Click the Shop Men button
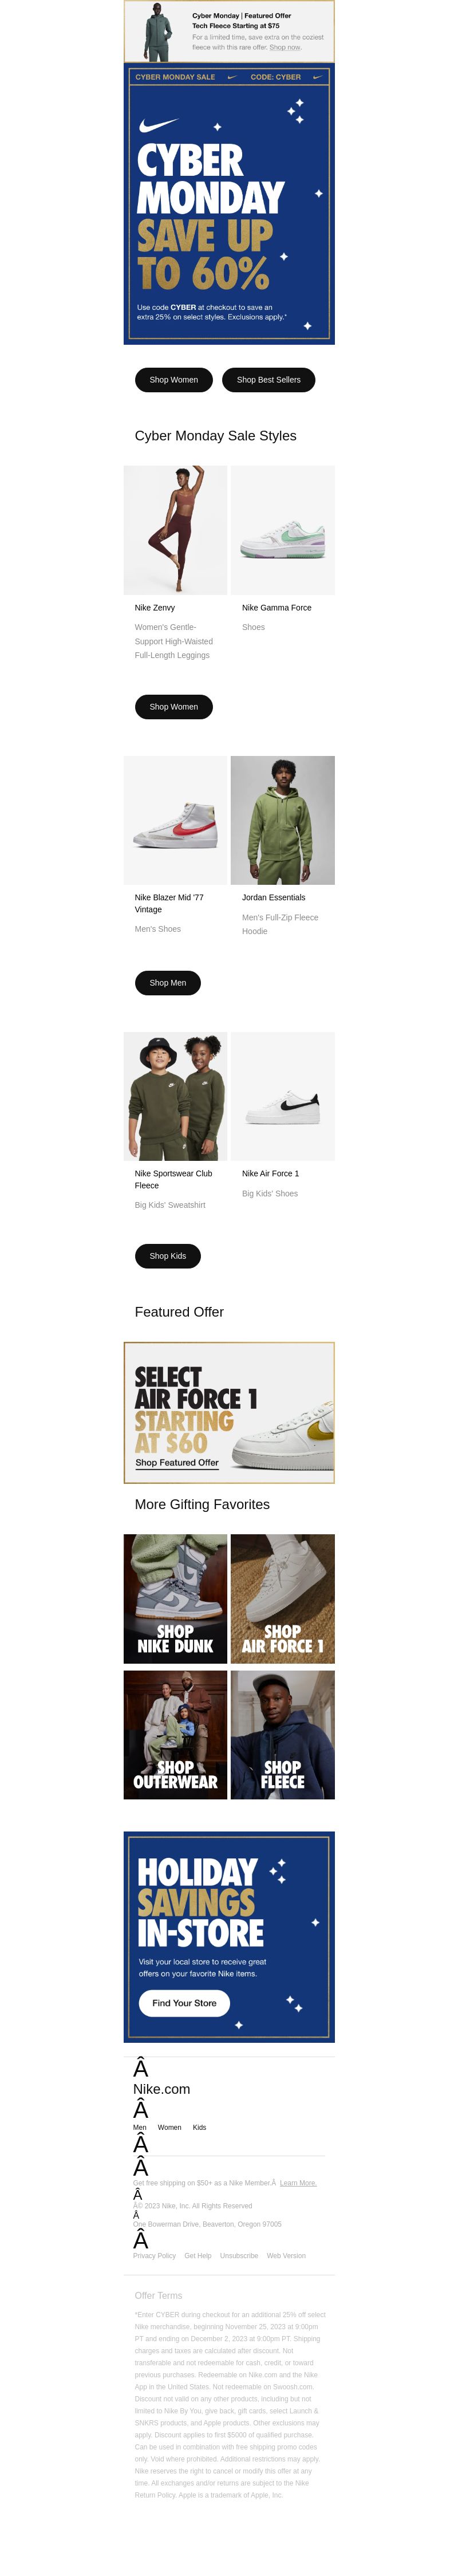 coord(168,983)
